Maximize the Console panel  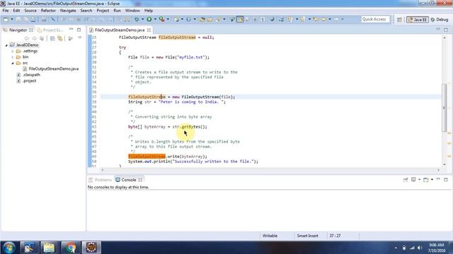tap(446, 179)
